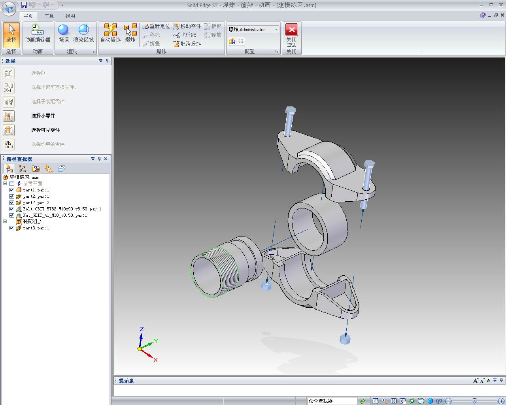Choose the 爆炸 explode tool

[130, 33]
